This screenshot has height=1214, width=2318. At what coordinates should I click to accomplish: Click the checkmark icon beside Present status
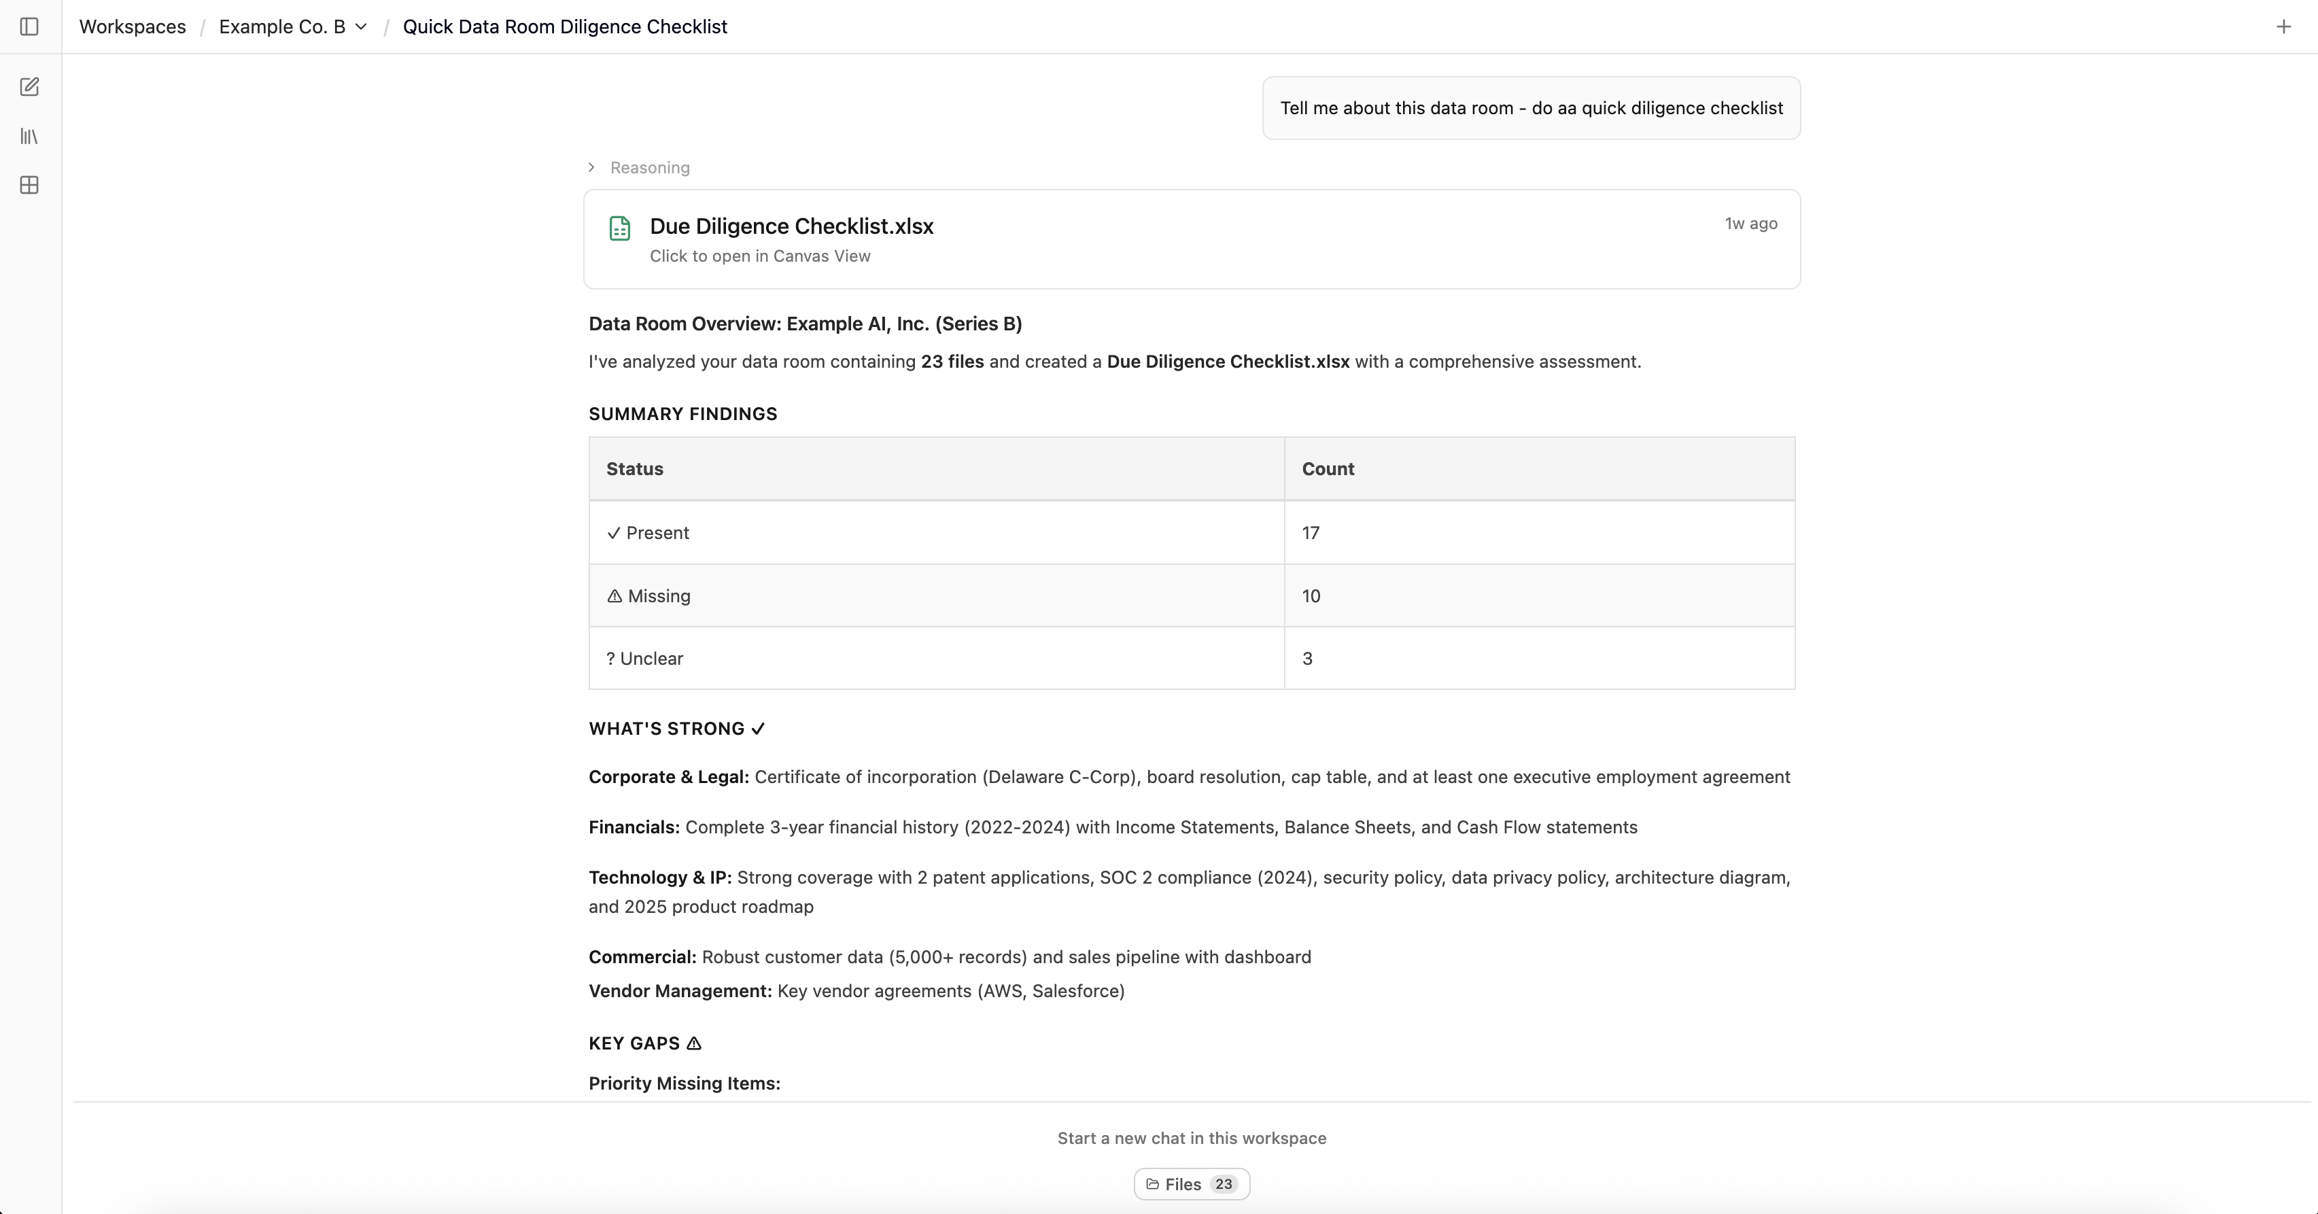pyautogui.click(x=612, y=533)
